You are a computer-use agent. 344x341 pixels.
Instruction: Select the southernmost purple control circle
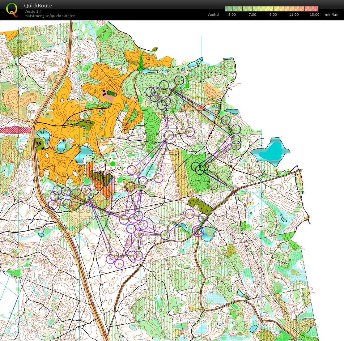tap(119, 263)
